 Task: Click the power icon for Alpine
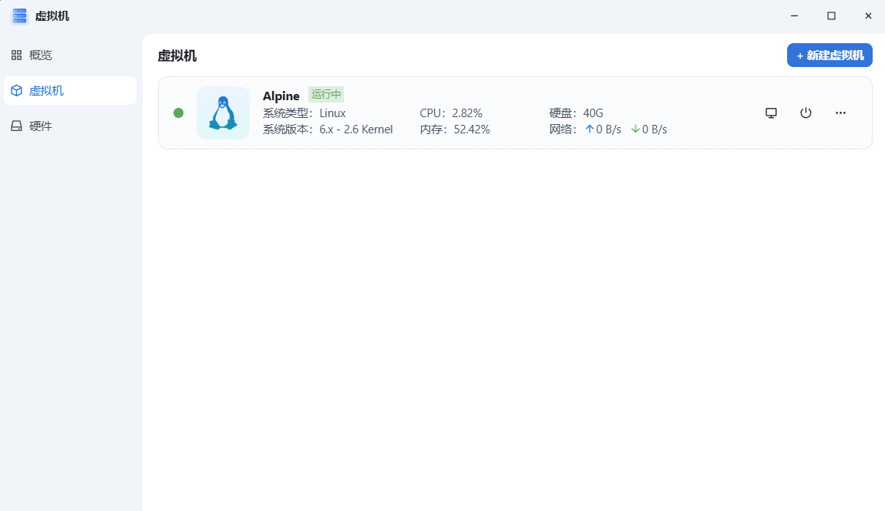pyautogui.click(x=806, y=113)
